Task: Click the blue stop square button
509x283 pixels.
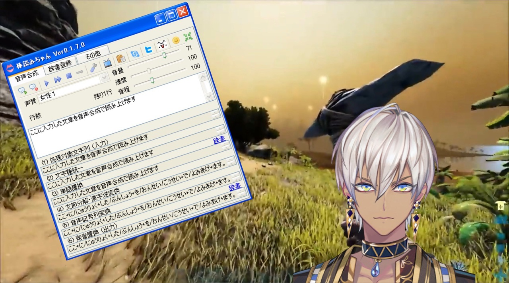Action: (x=68, y=76)
